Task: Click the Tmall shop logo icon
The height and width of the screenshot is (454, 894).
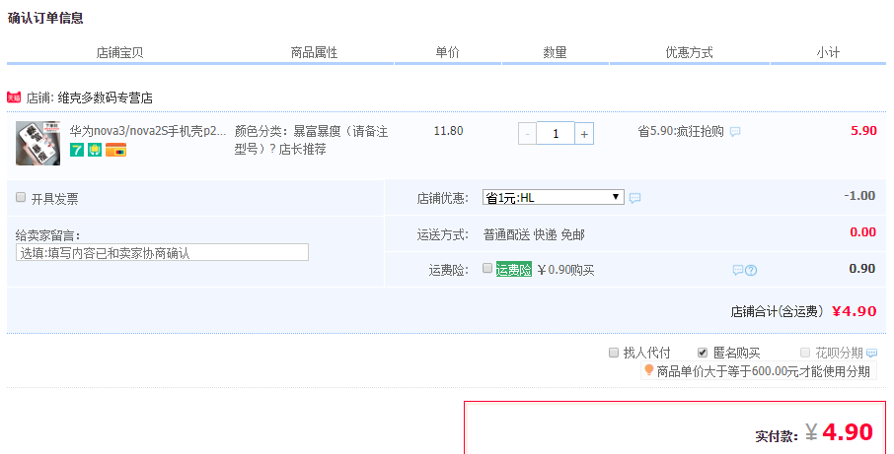Action: click(x=14, y=97)
